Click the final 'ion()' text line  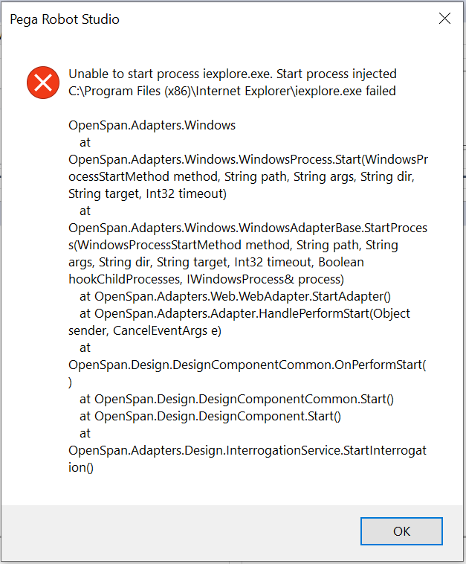tap(81, 467)
